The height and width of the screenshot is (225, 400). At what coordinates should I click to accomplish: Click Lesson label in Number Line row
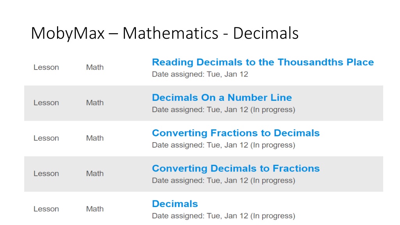46,103
